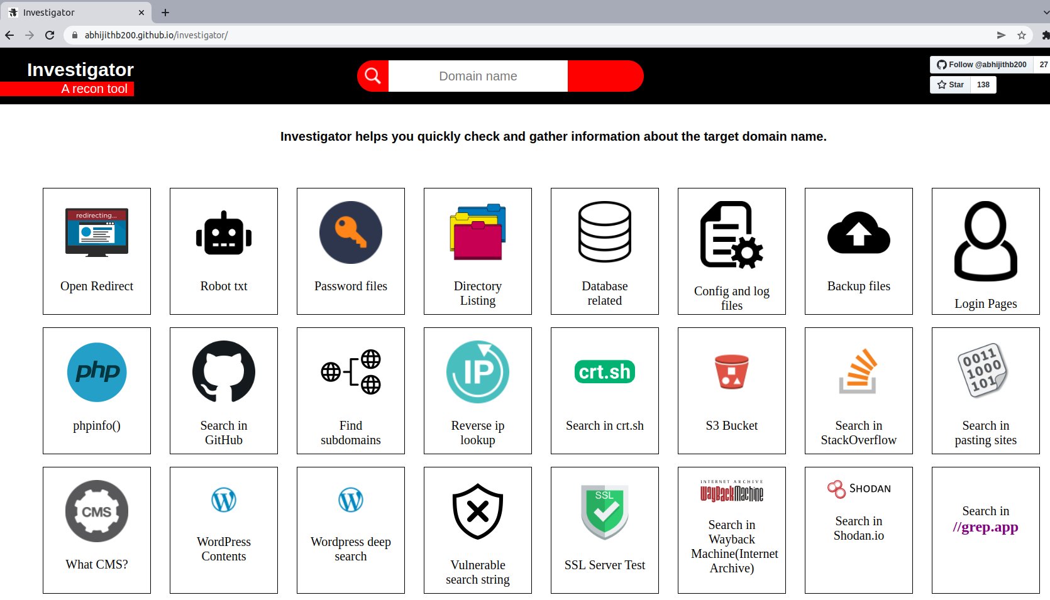
Task: Open the What CMS? detector
Action: [96, 530]
